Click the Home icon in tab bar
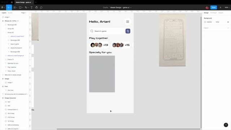The image size is (231, 130). coord(12,3)
